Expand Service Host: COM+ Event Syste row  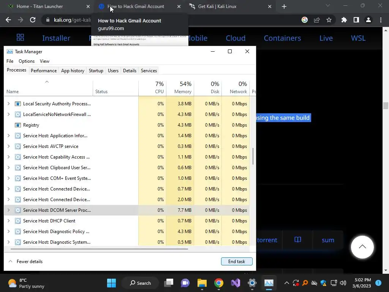click(x=9, y=178)
